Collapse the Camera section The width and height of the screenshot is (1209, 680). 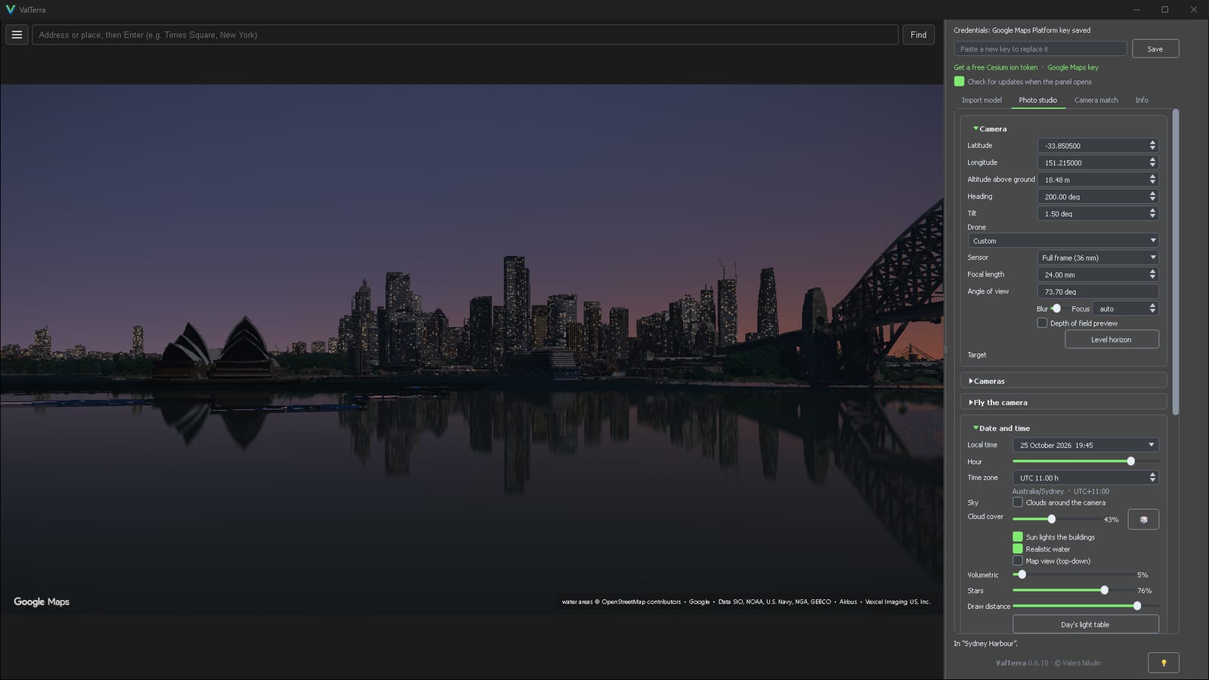tap(990, 128)
